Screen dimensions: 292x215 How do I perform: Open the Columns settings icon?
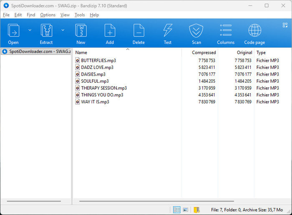click(x=226, y=30)
